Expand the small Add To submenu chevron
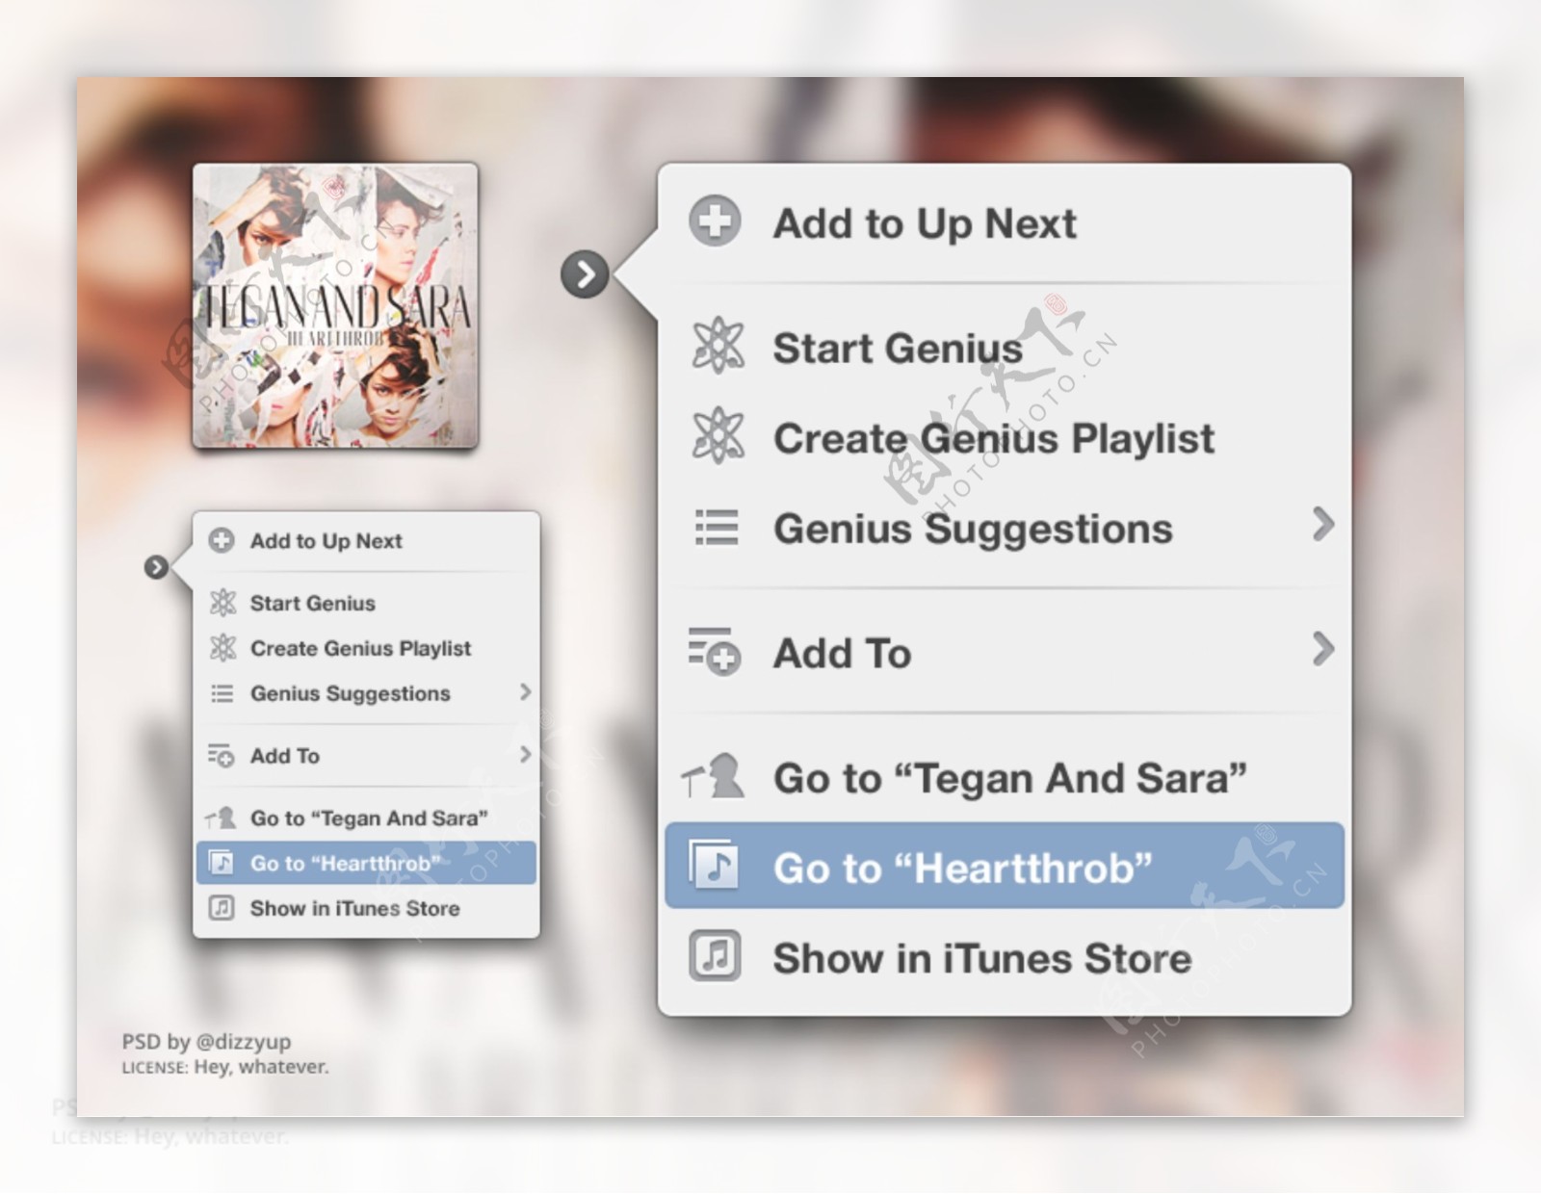This screenshot has height=1194, width=1541. pos(525,754)
